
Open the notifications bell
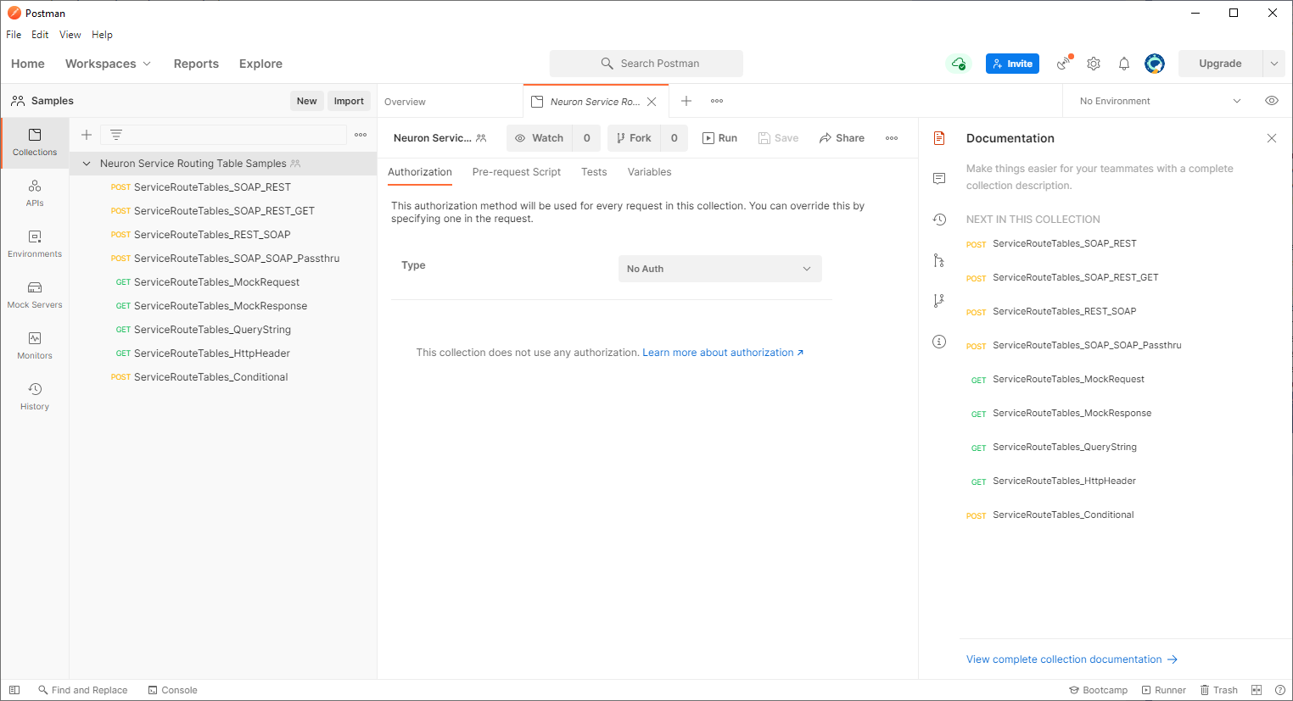(1124, 64)
